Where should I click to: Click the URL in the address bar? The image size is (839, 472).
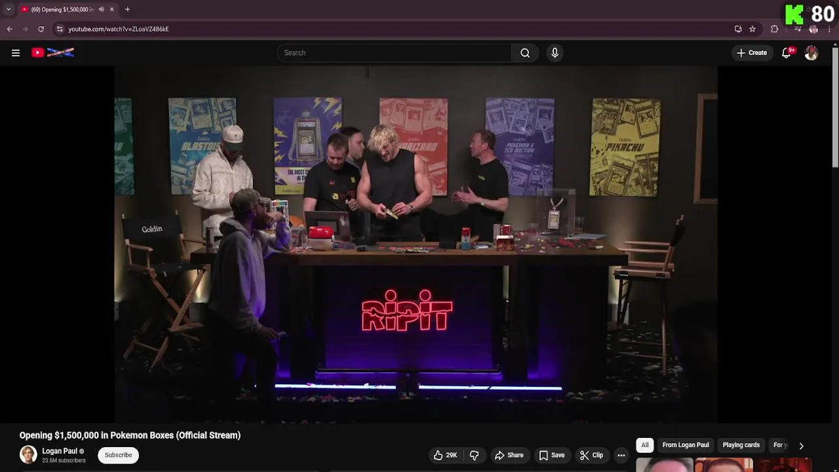119,29
